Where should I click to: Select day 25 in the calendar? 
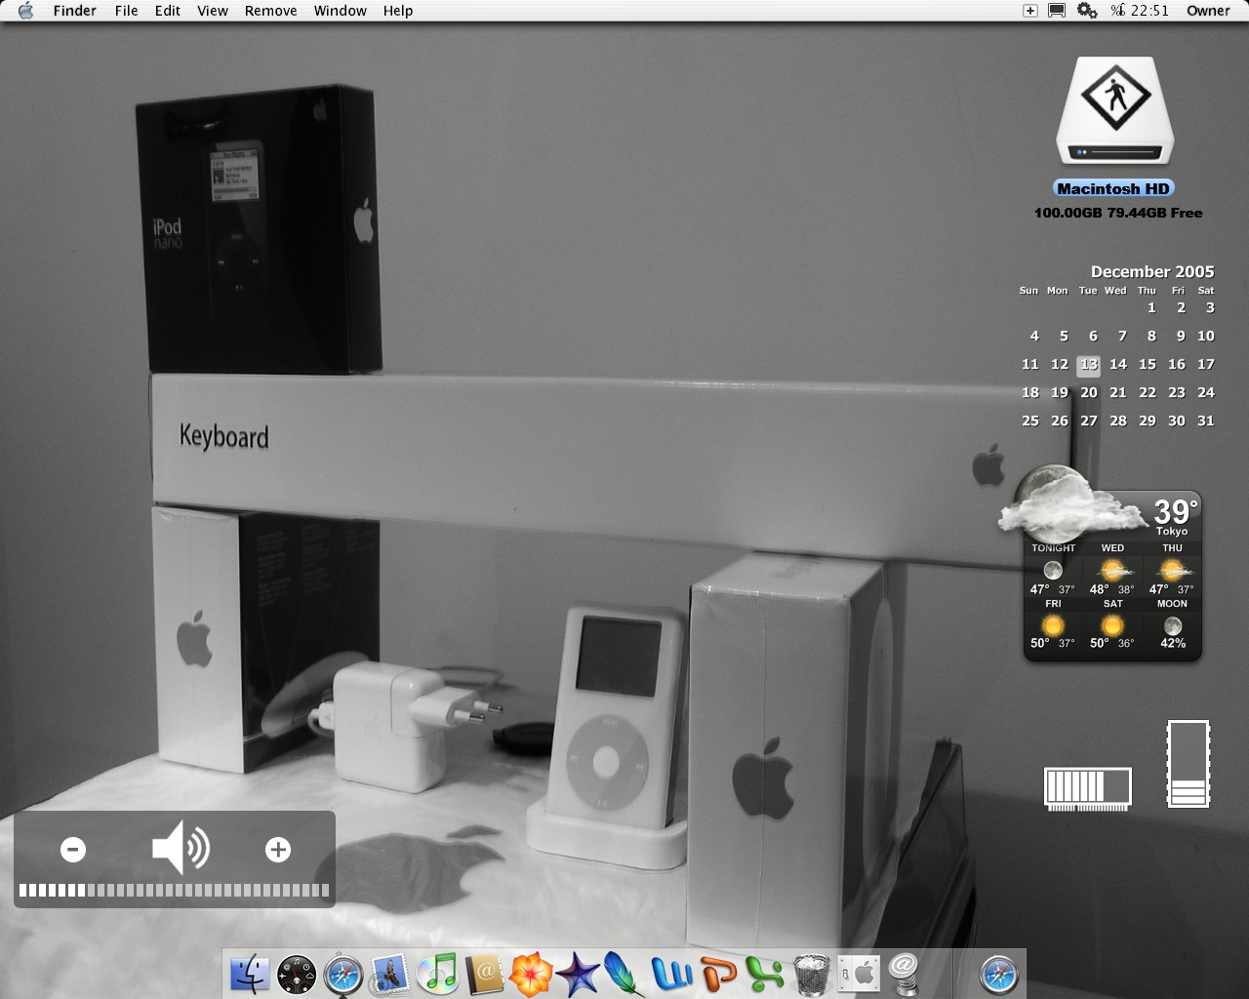[x=1030, y=420]
